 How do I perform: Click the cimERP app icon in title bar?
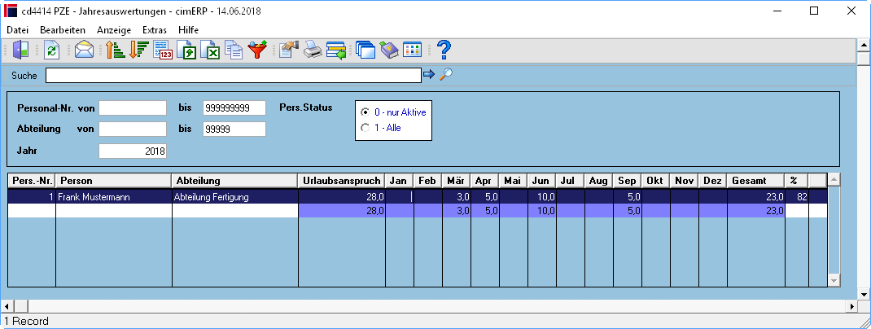(x=11, y=11)
